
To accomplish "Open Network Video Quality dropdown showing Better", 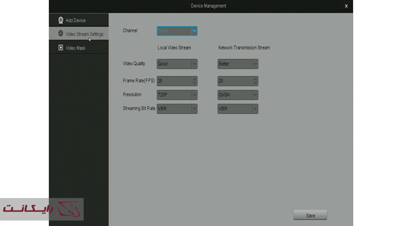I will tap(255, 64).
